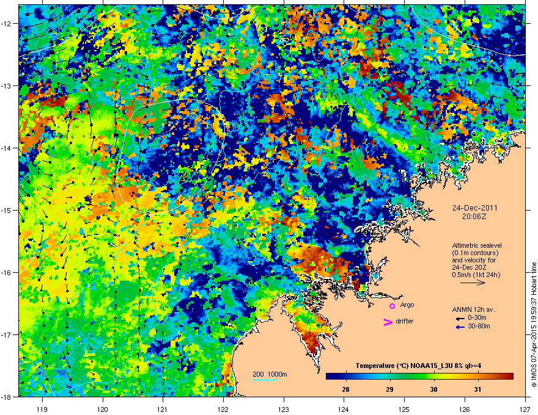Image resolution: width=538 pixels, height=415 pixels.
Task: Click latitude axis label -18
Action: pyautogui.click(x=6, y=397)
